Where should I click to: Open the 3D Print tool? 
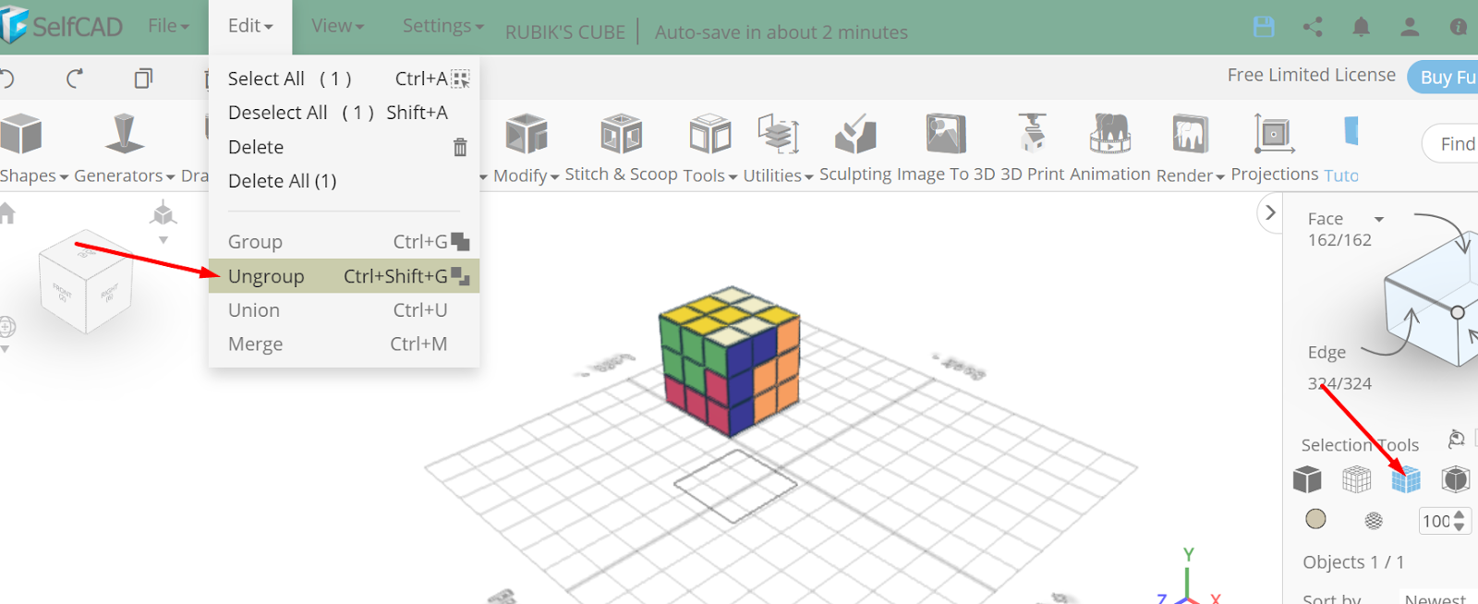1033,148
